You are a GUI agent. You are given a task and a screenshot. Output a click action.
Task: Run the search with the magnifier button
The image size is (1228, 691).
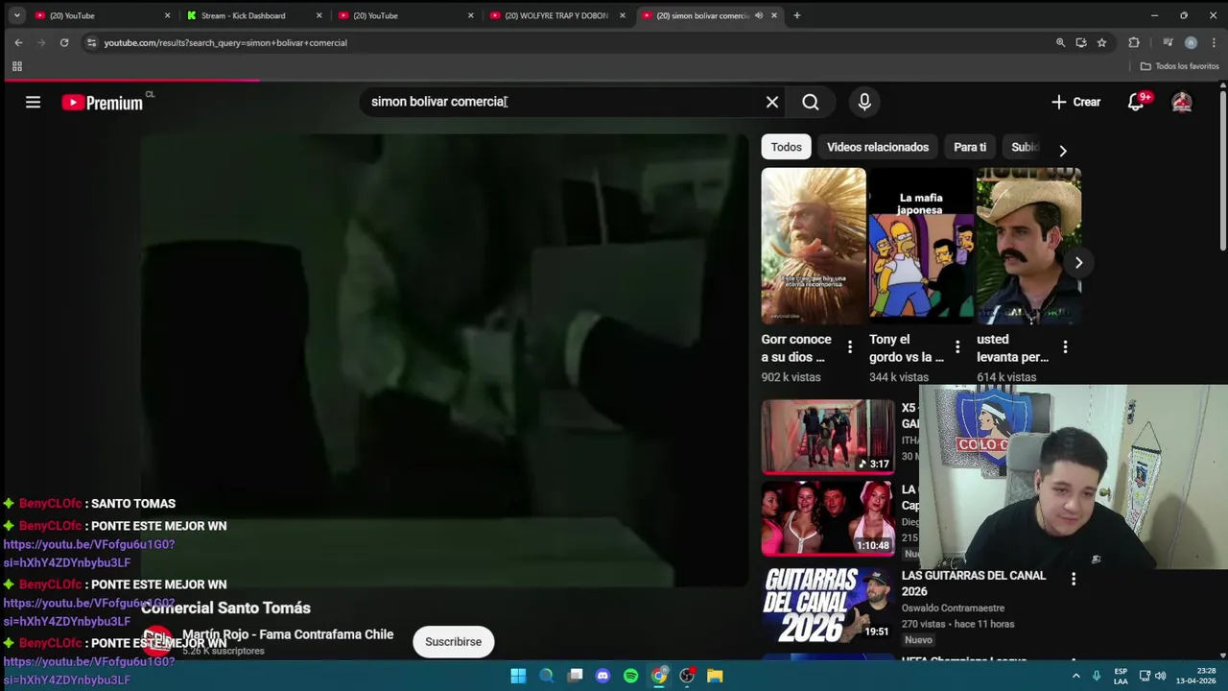click(x=811, y=102)
